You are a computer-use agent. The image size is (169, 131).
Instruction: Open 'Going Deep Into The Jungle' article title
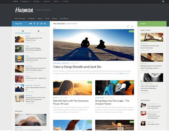[x=112, y=102]
